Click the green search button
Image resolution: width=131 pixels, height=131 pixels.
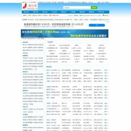coord(94,8)
